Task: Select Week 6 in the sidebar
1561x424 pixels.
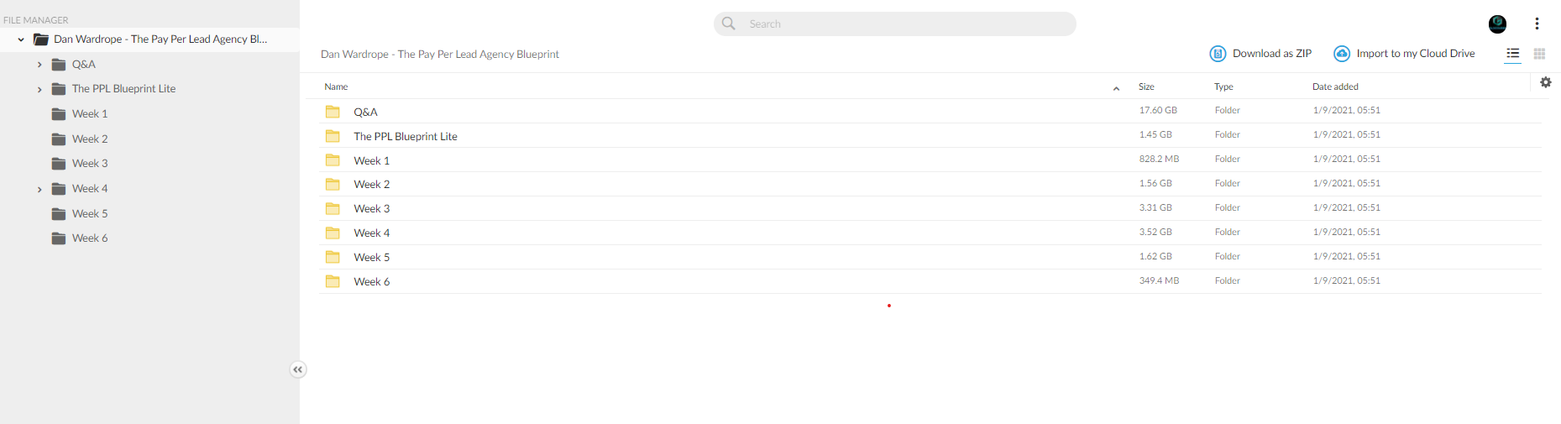Action: [90, 238]
